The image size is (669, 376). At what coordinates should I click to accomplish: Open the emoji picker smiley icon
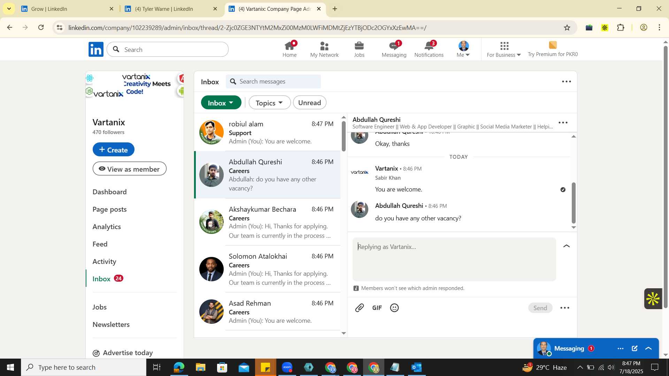[394, 308]
